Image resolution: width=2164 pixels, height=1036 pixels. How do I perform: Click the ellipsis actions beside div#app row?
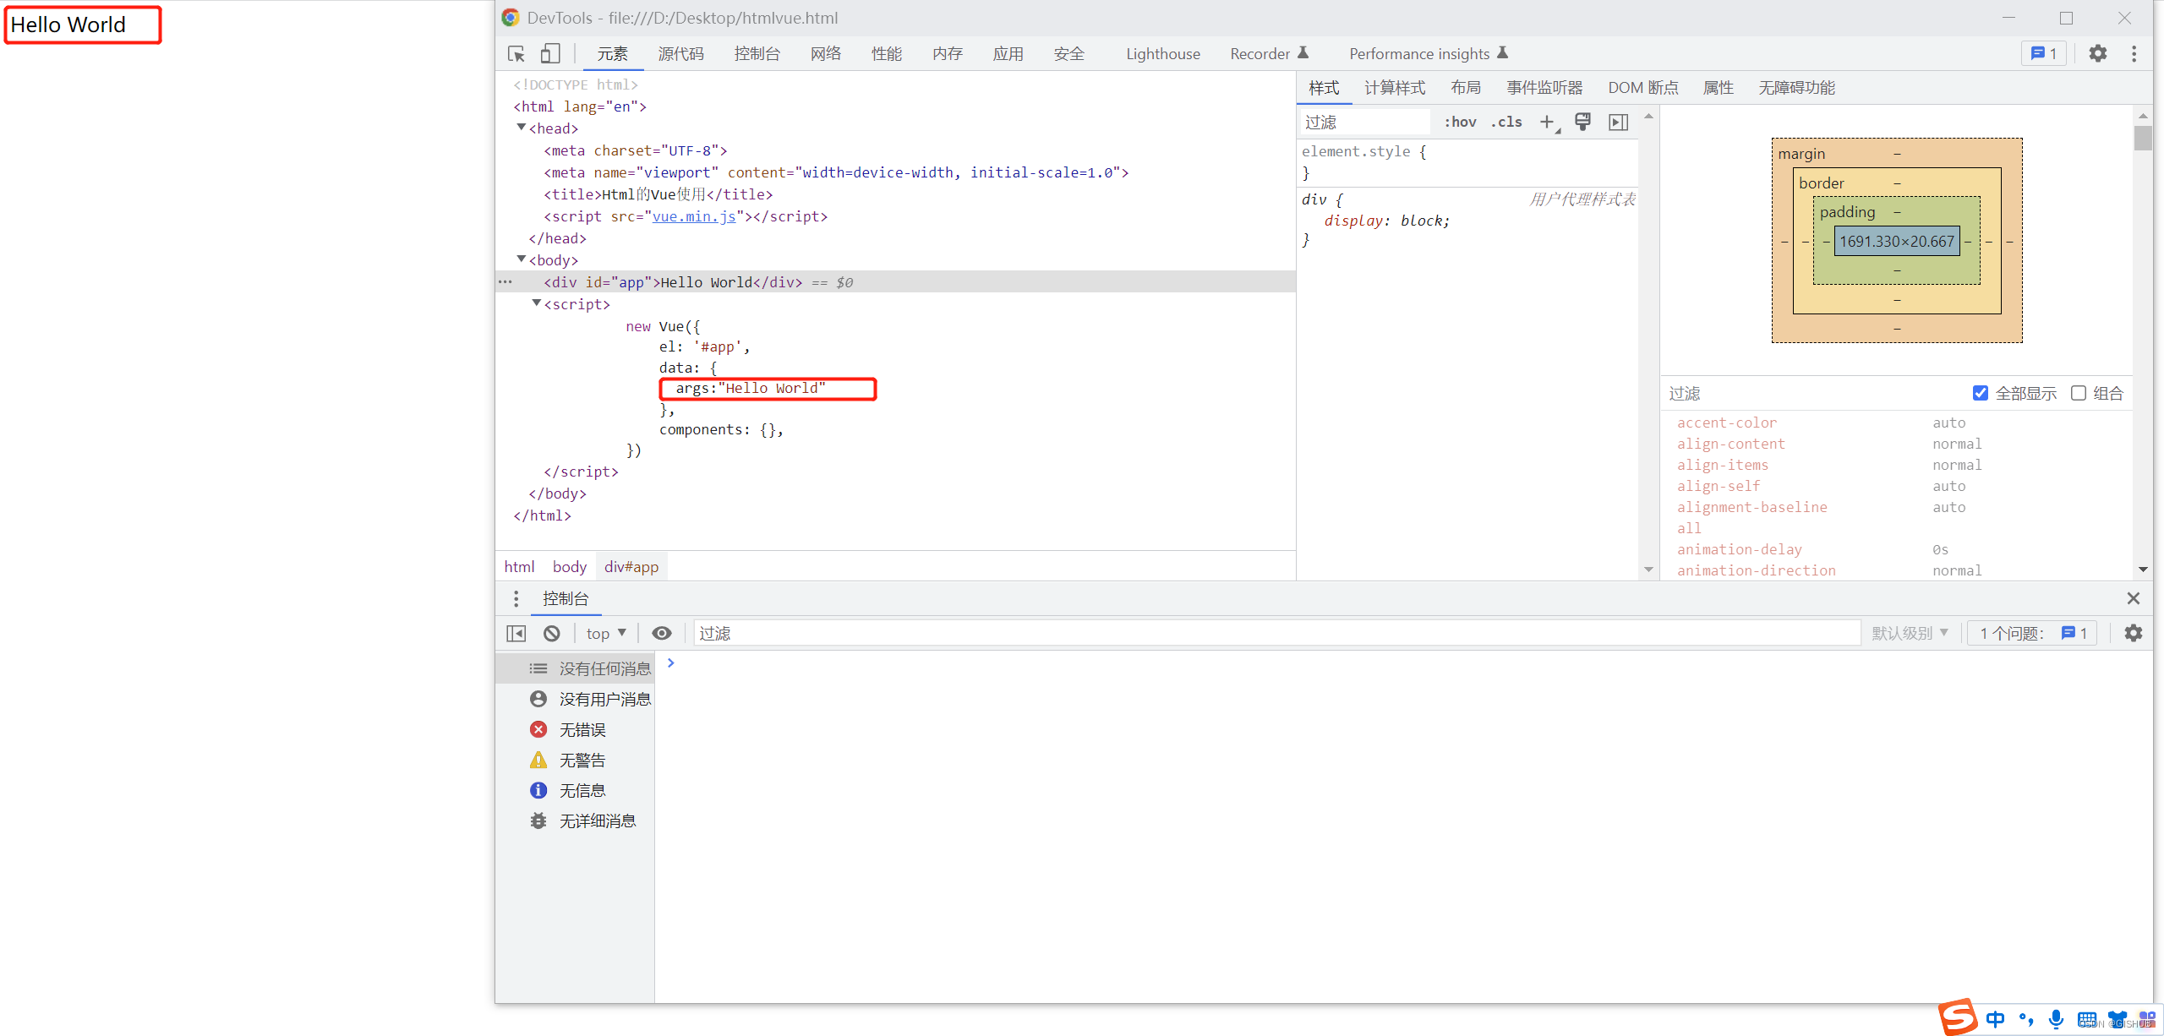pyautogui.click(x=505, y=282)
